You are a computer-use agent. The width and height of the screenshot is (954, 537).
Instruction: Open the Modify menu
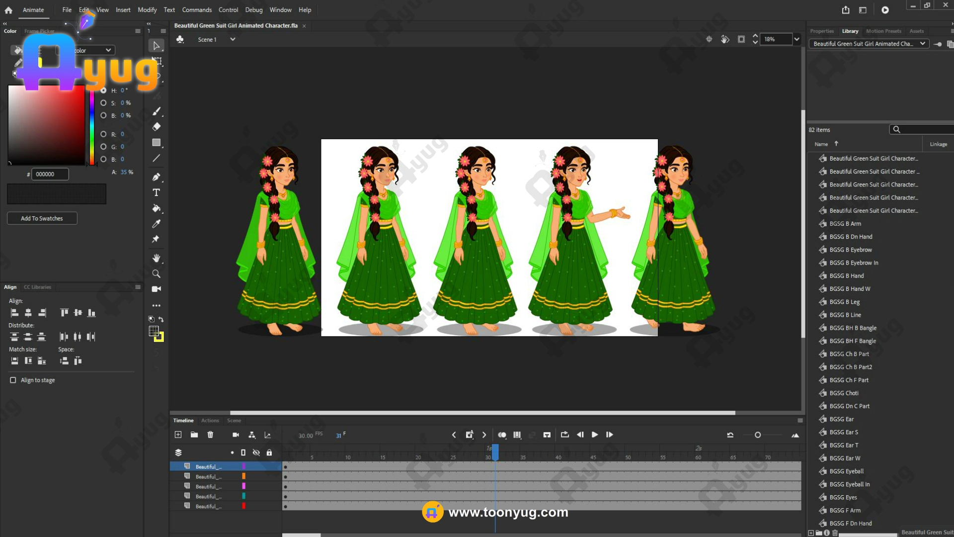tap(147, 10)
